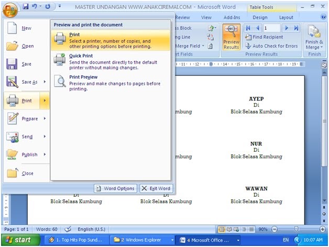This screenshot has width=329, height=247.
Task: Click the zoom slider handle
Action: click(296, 229)
